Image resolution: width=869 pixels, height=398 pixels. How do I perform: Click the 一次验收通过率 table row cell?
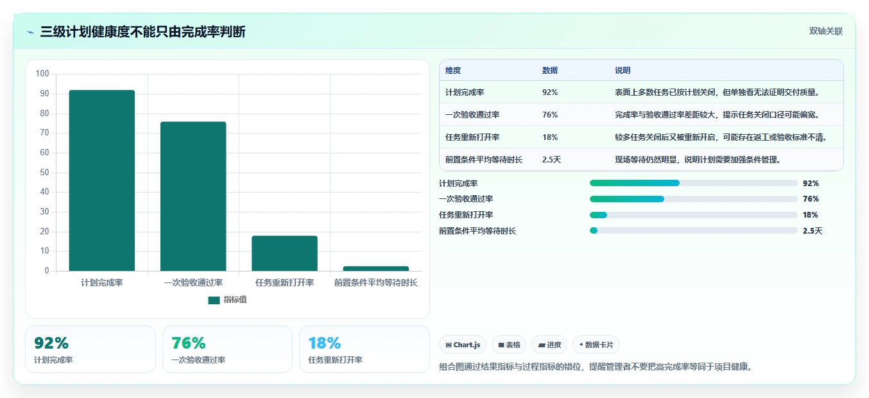[472, 115]
